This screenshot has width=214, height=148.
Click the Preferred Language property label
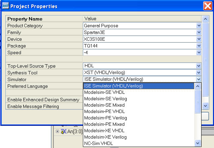click(x=28, y=86)
